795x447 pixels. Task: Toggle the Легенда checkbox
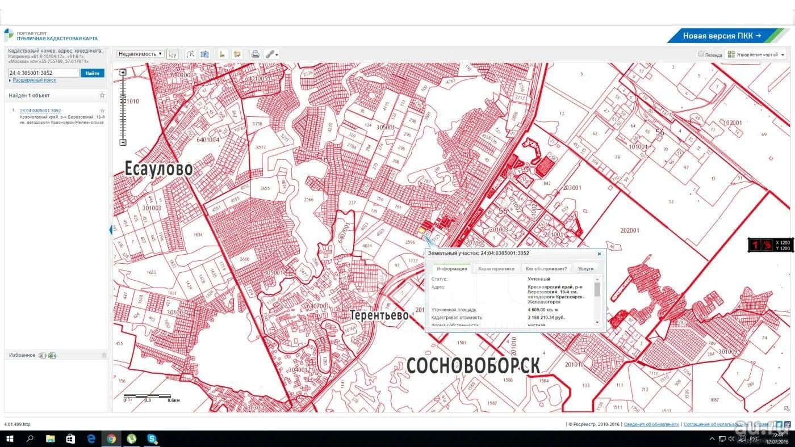701,54
